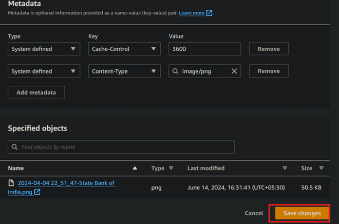Screen dimensions: 339x224
Task: Open the first Type dropdown for Cache-Control
Action: coord(44,49)
